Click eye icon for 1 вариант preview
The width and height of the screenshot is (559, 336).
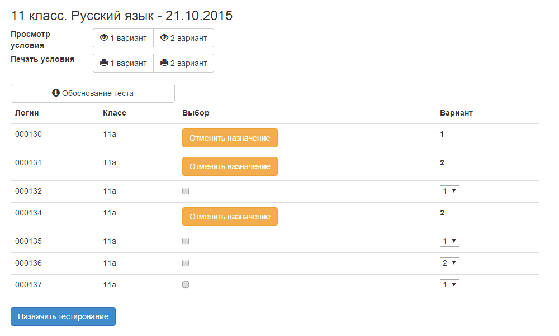click(104, 38)
